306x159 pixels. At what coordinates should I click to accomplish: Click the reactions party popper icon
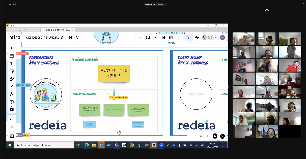pos(197,38)
